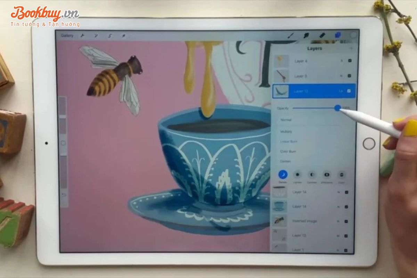Choose the Smudge finger tool
The width and height of the screenshot is (417, 278).
[306, 35]
